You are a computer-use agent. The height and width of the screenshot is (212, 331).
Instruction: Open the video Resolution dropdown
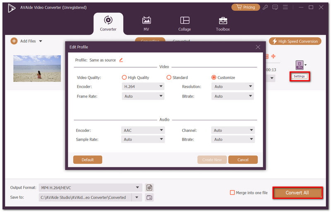[x=233, y=86]
